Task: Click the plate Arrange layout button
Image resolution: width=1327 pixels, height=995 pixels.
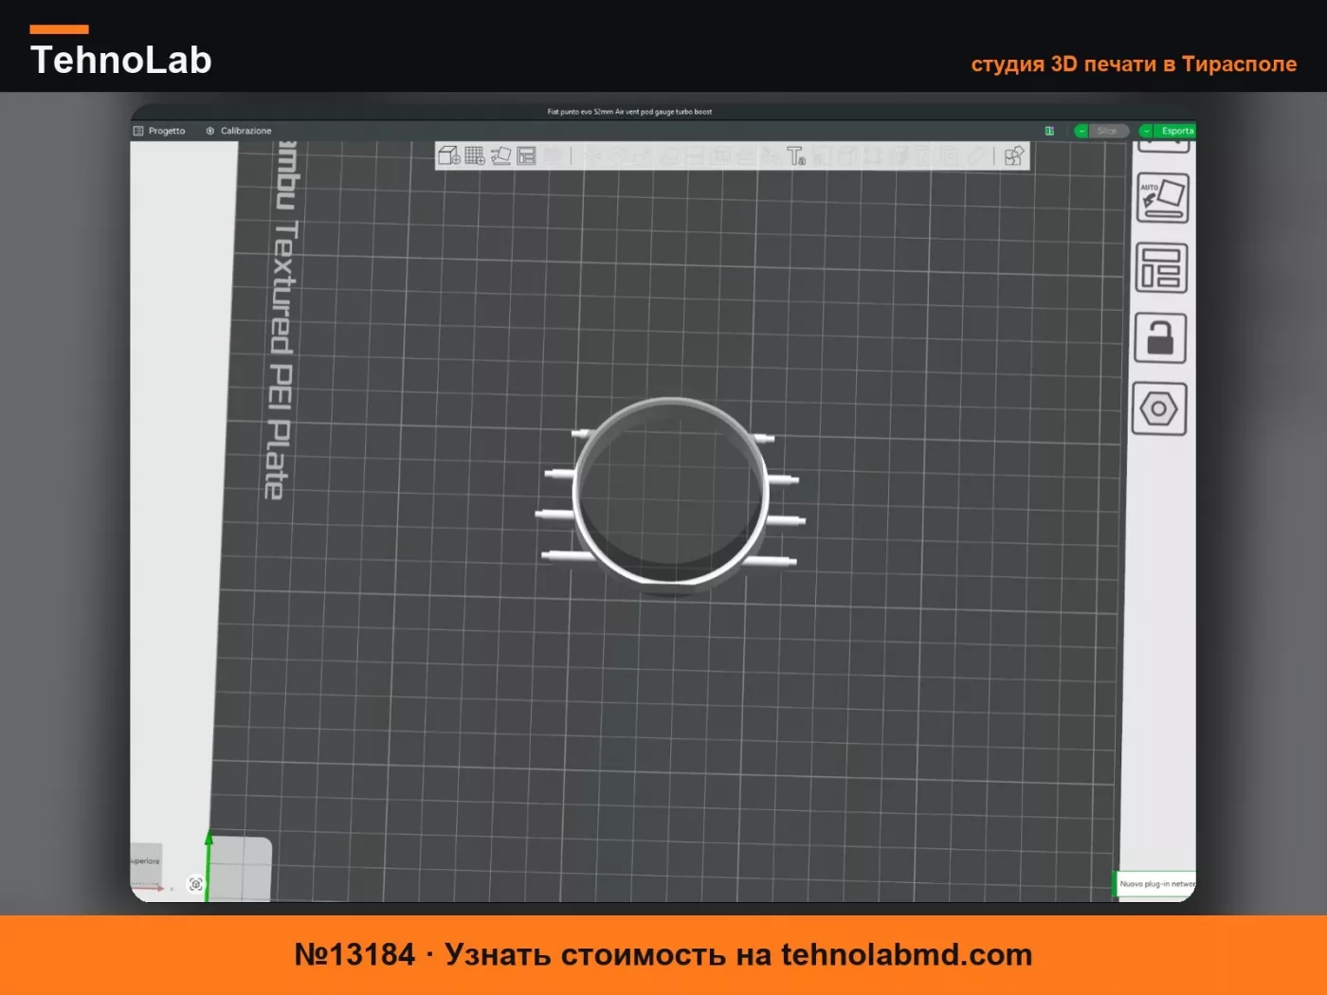Action: [1161, 268]
